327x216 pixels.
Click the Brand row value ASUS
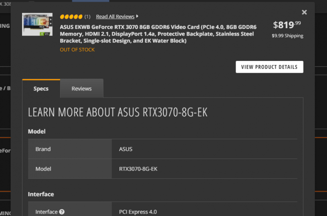point(126,149)
